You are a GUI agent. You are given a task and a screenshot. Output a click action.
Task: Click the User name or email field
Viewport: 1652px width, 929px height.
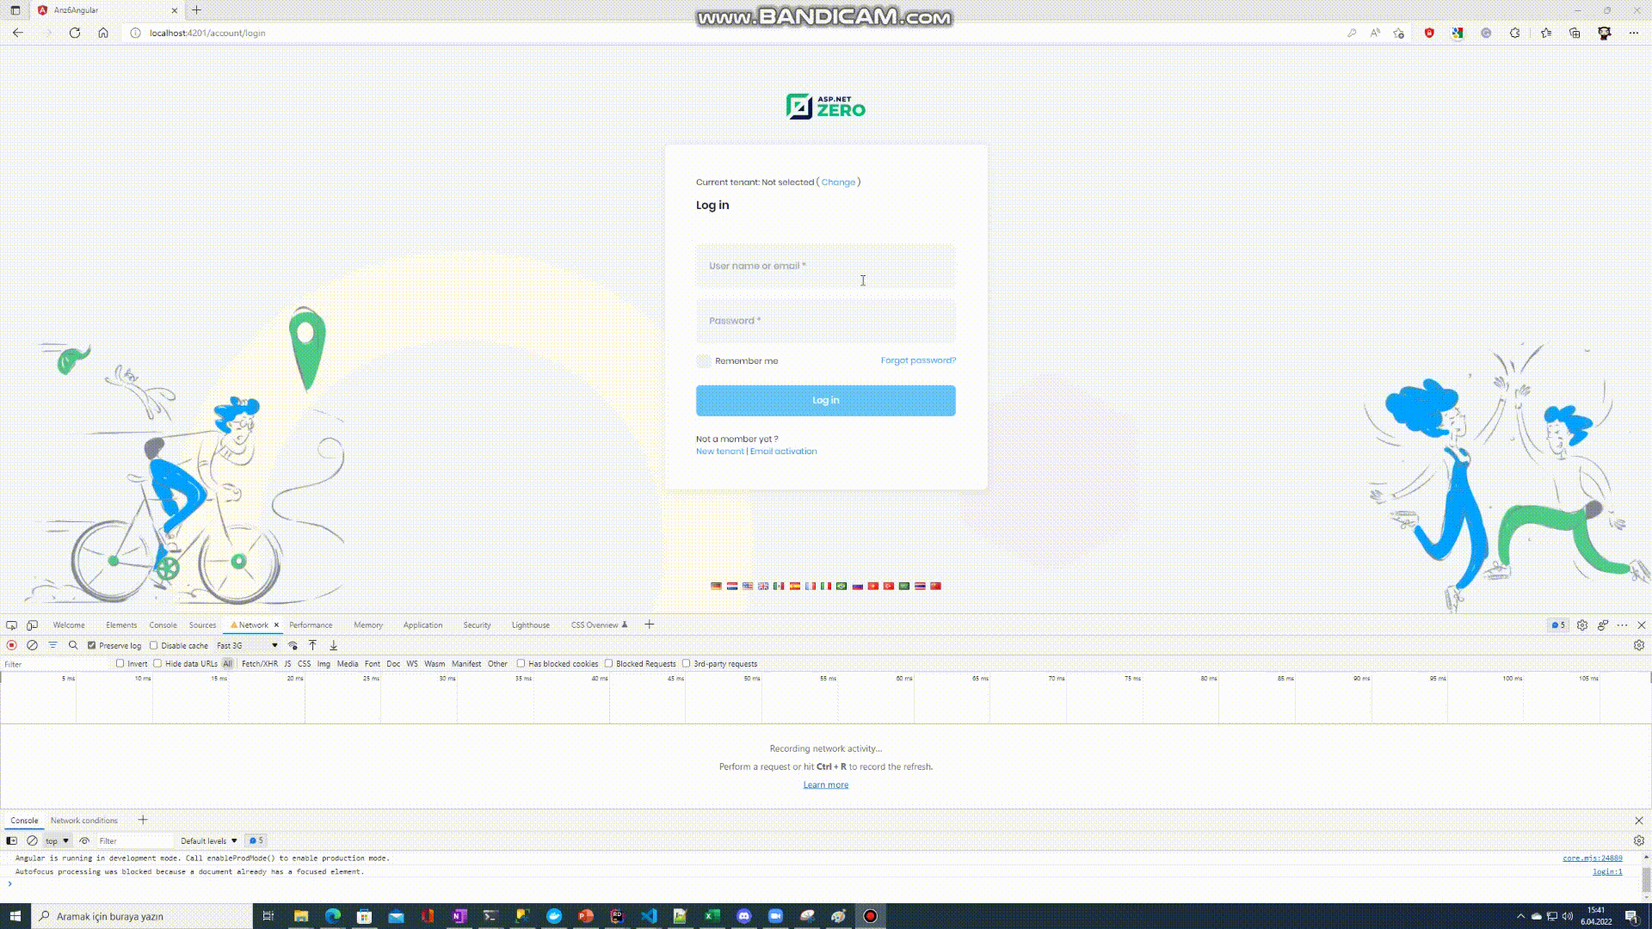[x=825, y=266]
